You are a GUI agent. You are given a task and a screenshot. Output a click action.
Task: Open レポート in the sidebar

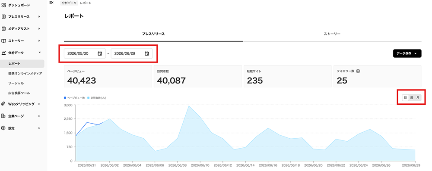point(22,64)
